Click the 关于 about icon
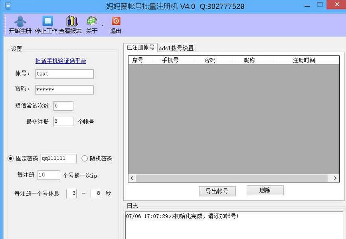The width and height of the screenshot is (346, 239). (x=92, y=24)
